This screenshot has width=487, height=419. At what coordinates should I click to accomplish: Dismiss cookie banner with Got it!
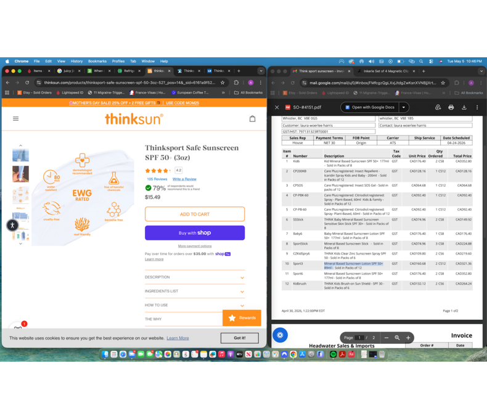(x=239, y=338)
